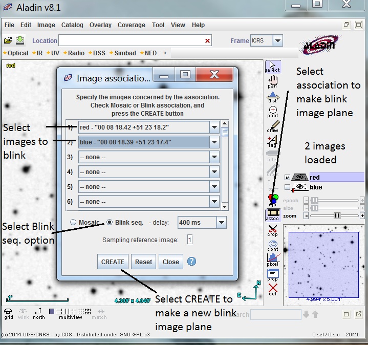Screen dimensions: 368x345
Task: Click the dialog list scrollbar down arrow
Action: tap(225, 206)
